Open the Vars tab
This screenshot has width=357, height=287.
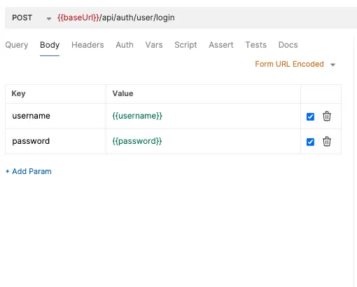click(154, 45)
